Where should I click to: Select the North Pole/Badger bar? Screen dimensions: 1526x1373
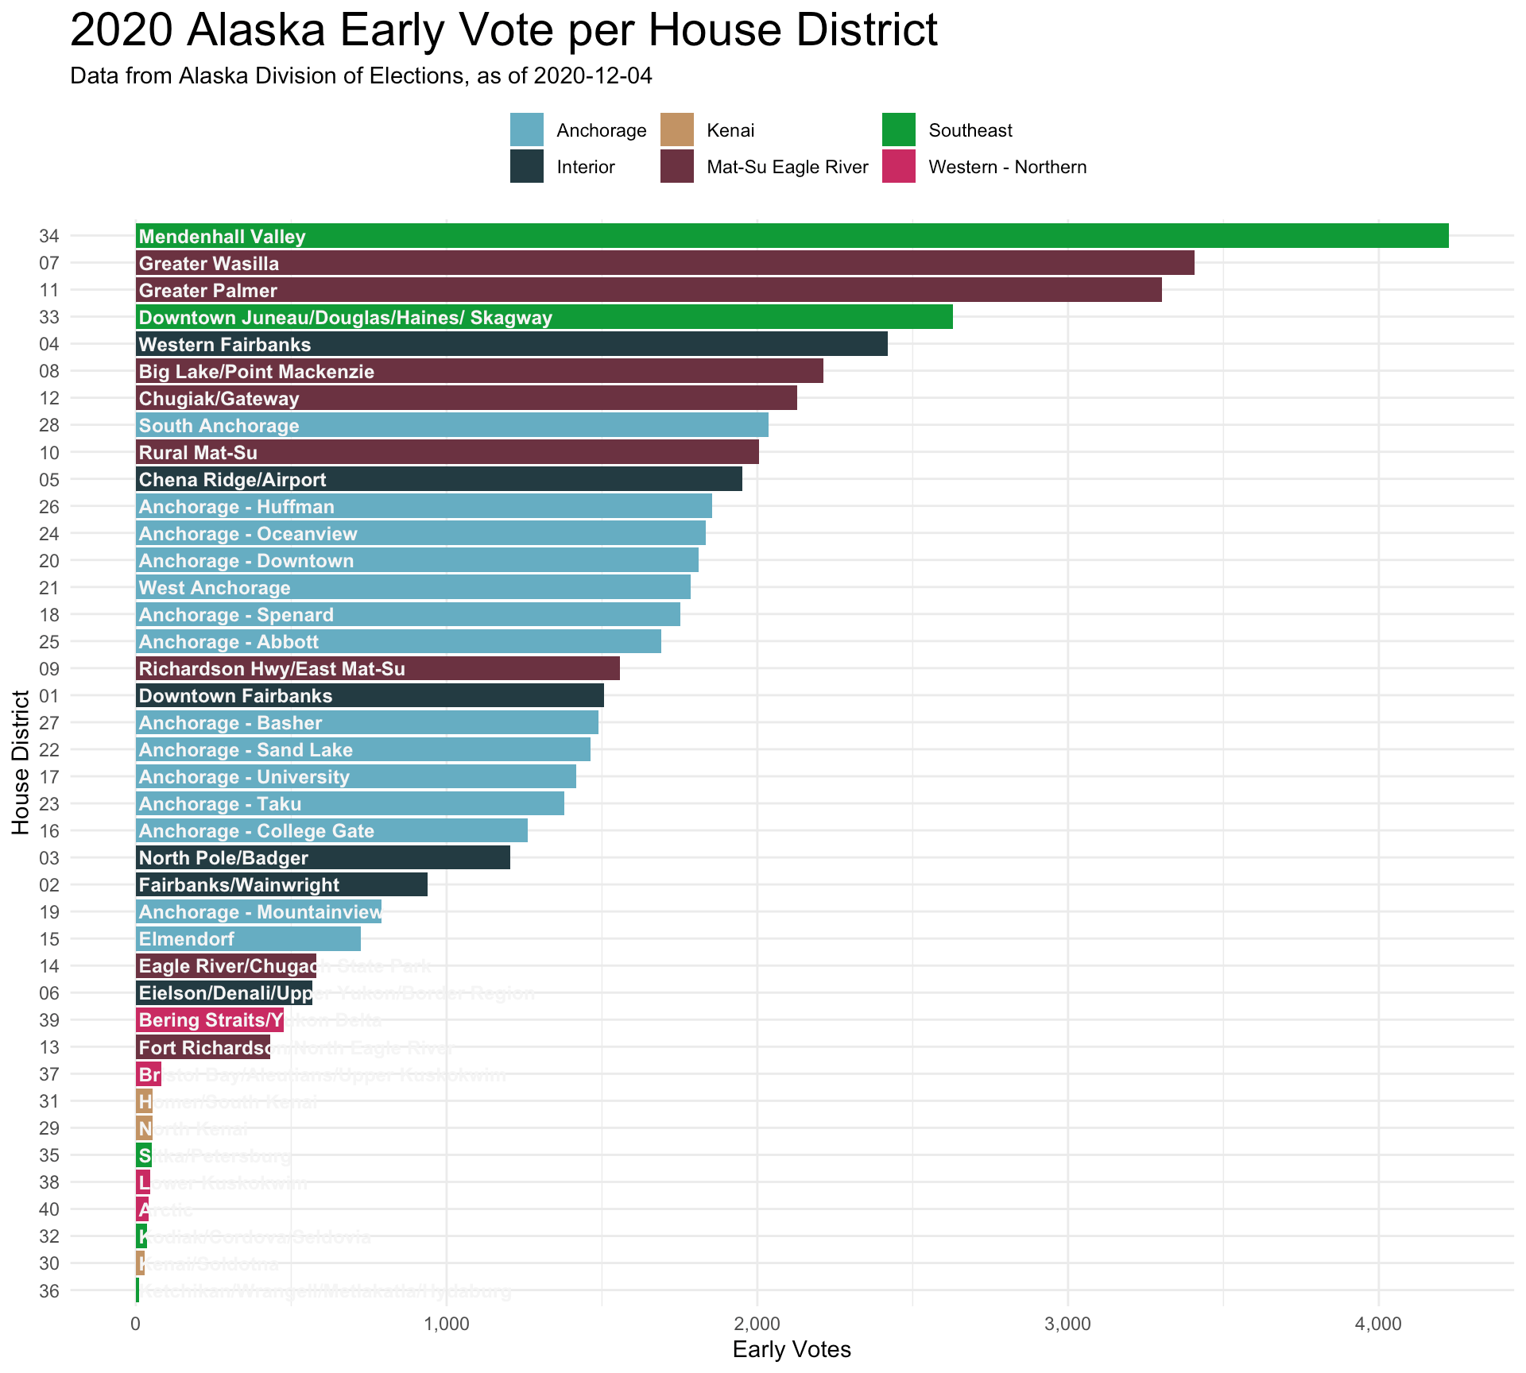tap(323, 857)
